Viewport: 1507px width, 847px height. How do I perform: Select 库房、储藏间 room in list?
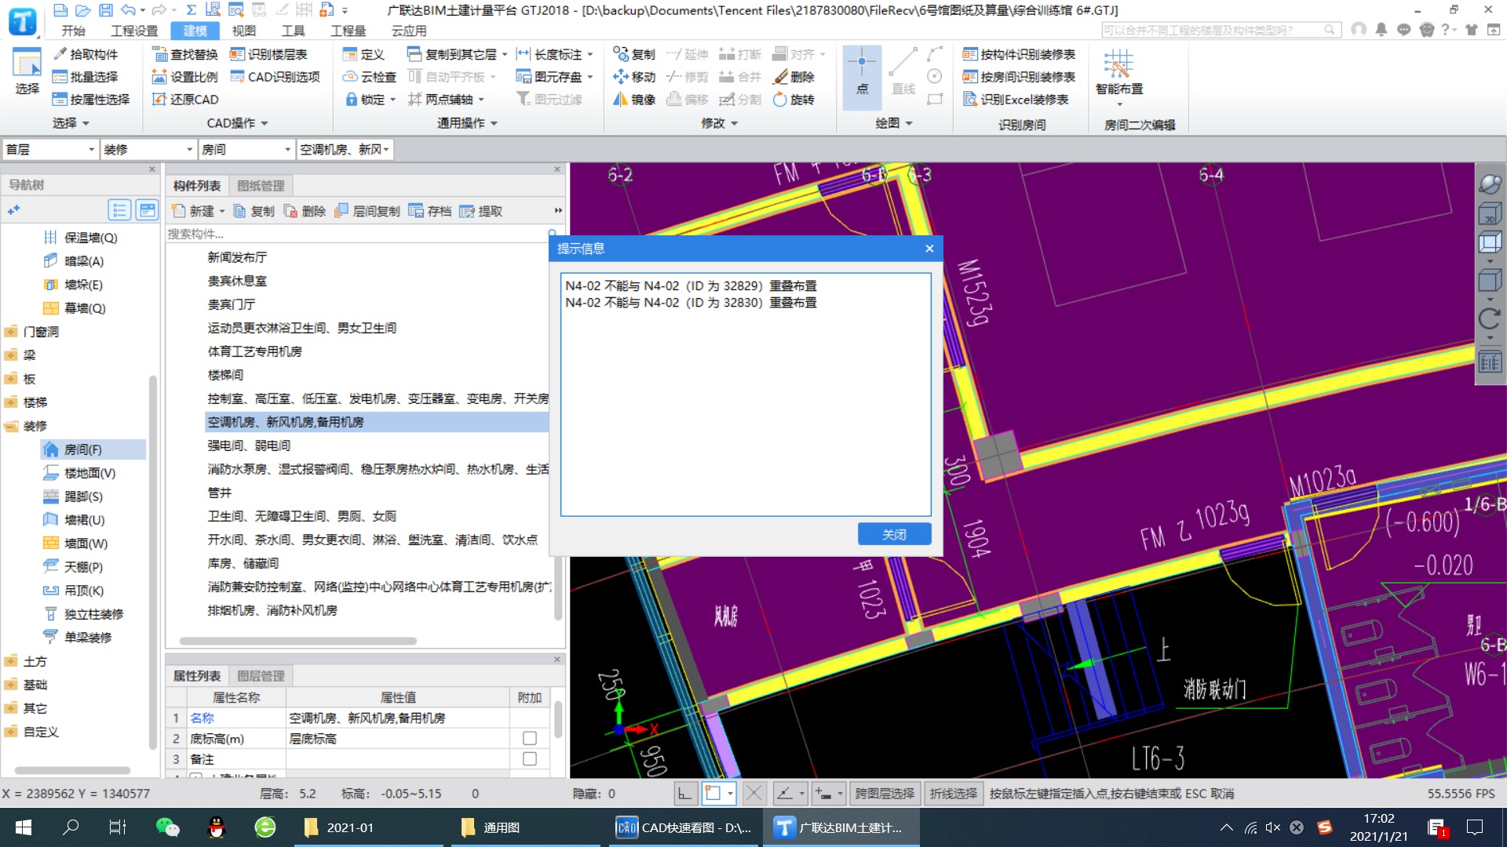[x=243, y=563]
